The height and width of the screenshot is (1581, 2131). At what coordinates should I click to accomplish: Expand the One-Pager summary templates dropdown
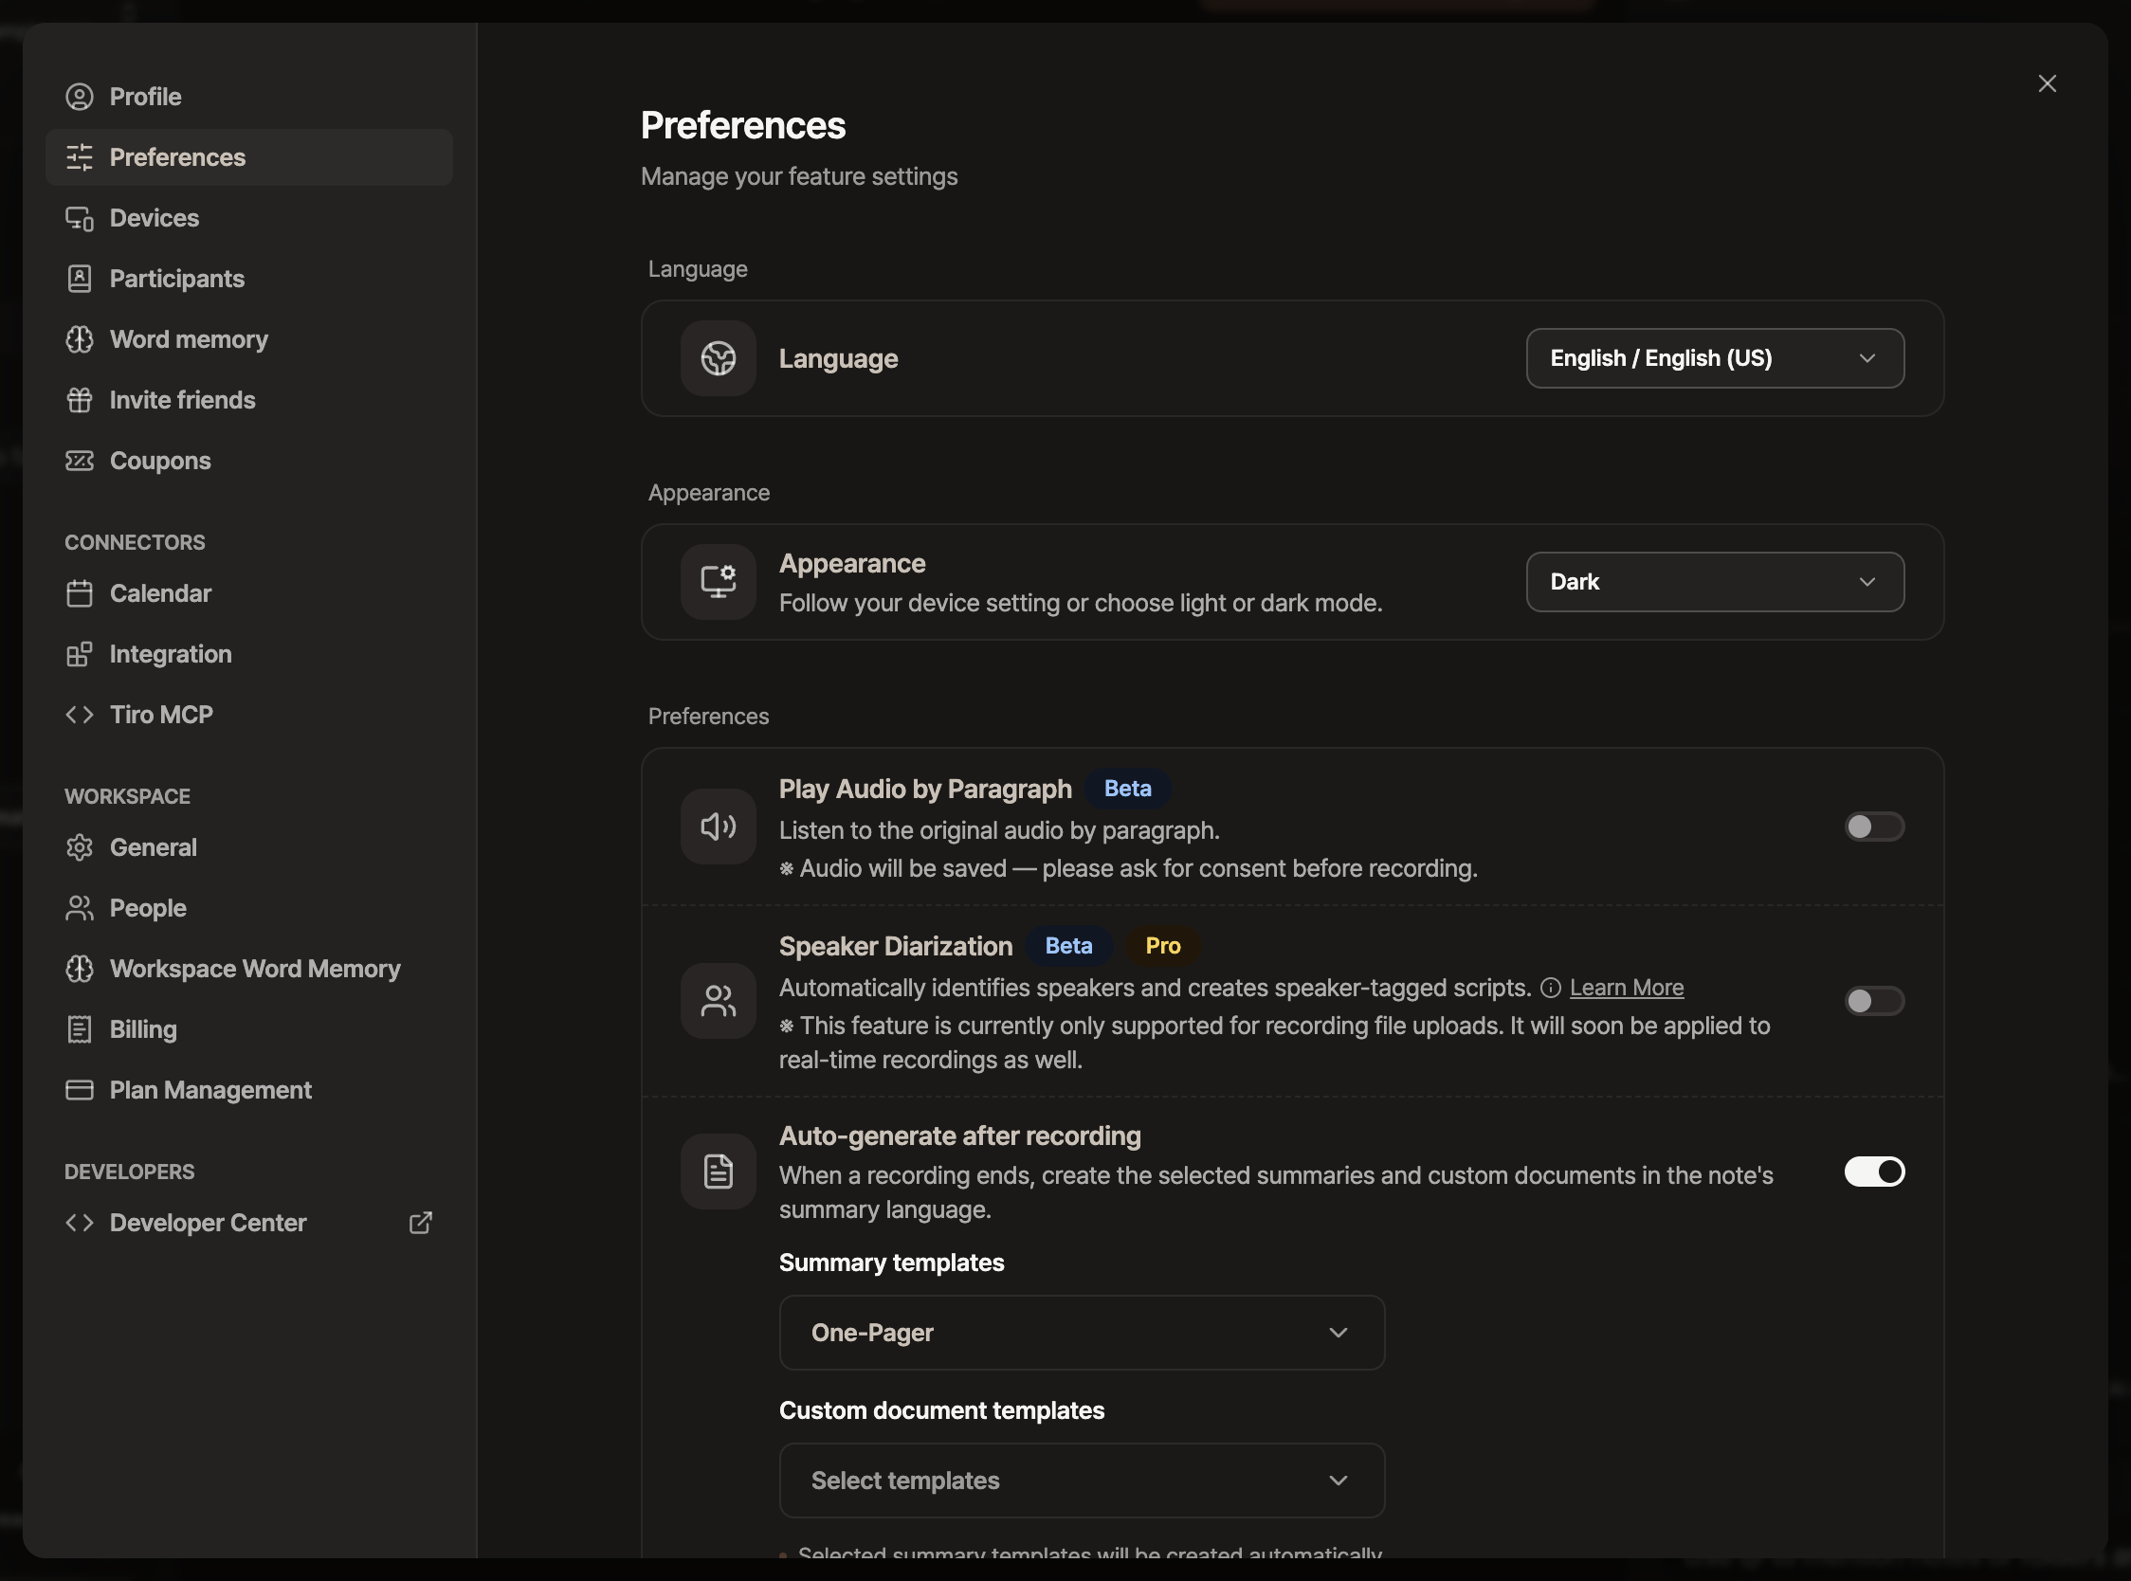(x=1083, y=1332)
